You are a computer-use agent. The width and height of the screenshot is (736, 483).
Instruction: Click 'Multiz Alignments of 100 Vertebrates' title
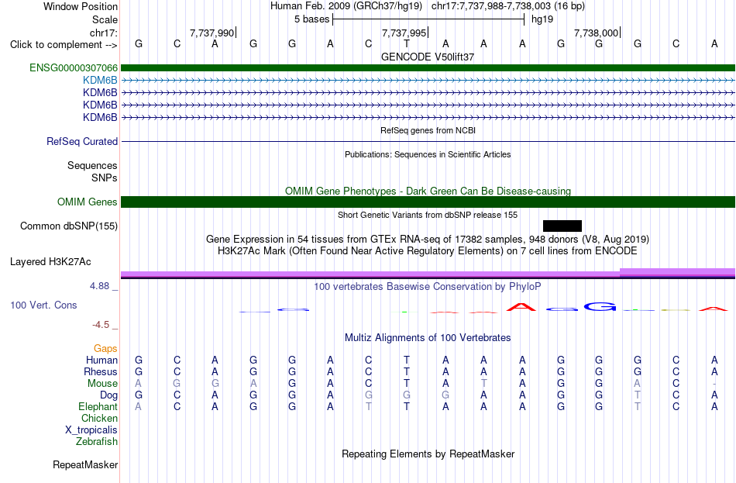pyautogui.click(x=428, y=338)
